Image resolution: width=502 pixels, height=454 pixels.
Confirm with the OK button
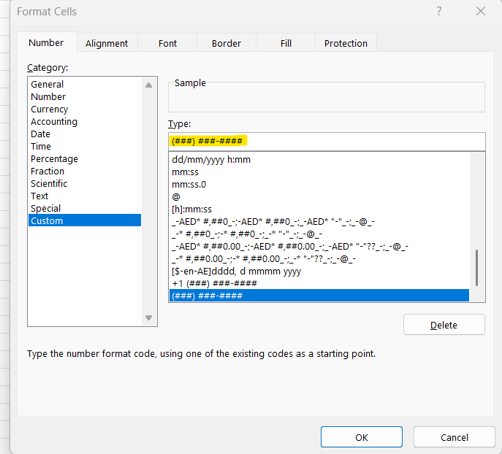coord(362,437)
